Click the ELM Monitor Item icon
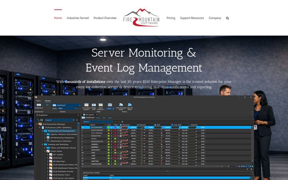The image size is (288, 180). click(51, 175)
